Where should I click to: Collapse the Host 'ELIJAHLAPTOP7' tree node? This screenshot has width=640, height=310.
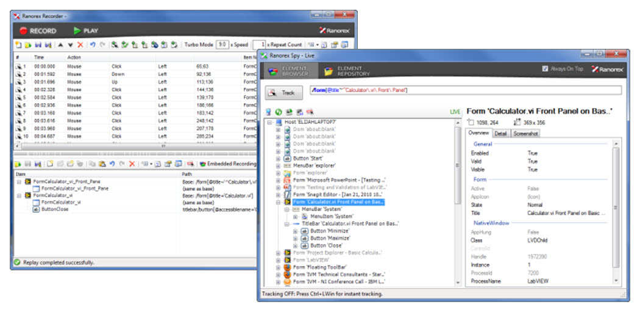(270, 123)
